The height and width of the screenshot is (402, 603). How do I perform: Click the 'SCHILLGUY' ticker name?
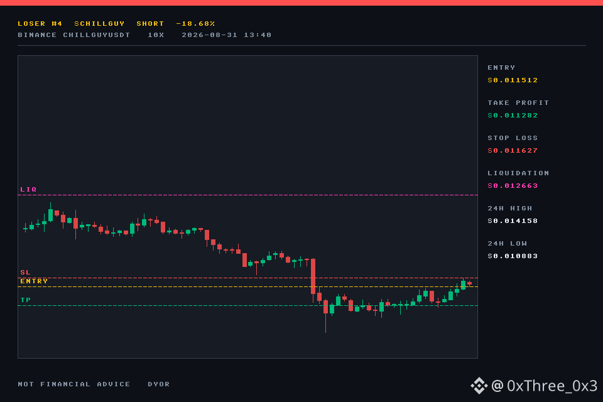tap(100, 23)
